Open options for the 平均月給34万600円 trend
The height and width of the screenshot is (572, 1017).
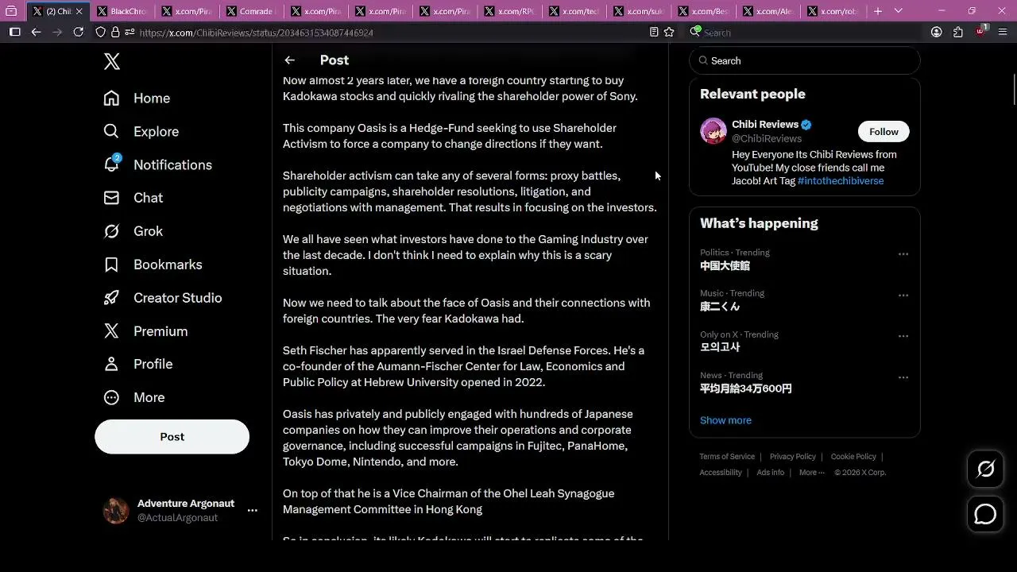903,377
